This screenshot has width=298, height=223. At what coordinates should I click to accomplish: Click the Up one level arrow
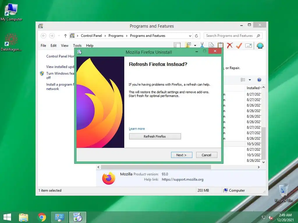[x=65, y=36]
